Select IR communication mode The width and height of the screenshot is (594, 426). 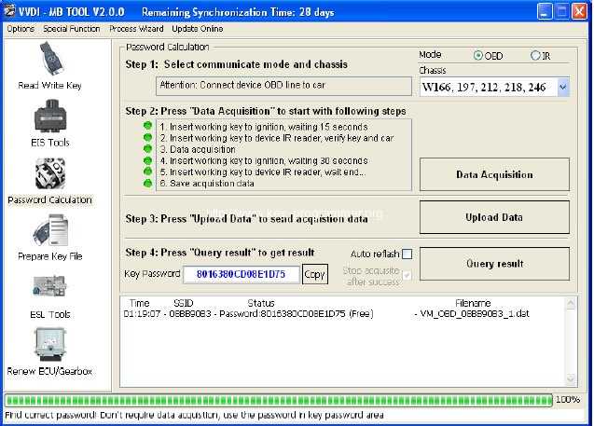[535, 56]
